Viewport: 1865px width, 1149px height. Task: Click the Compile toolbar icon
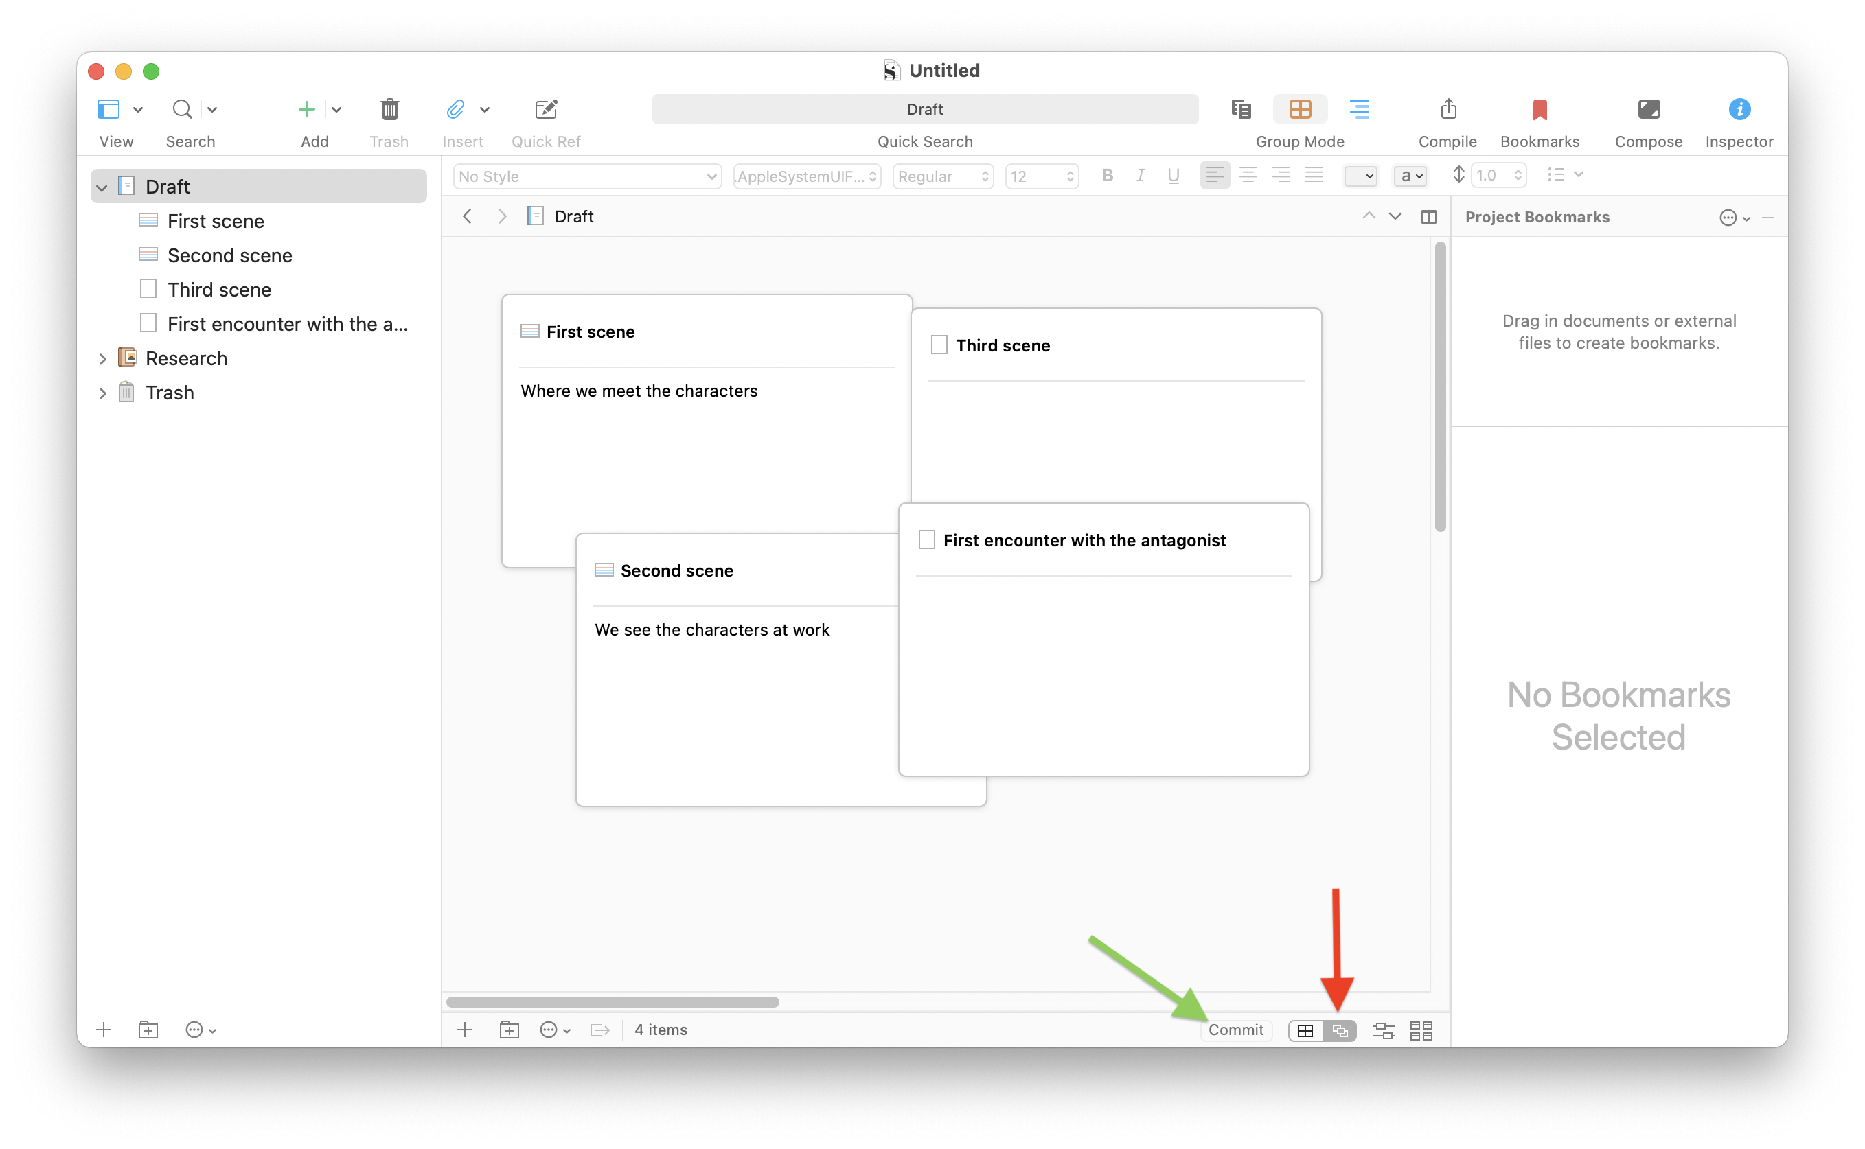point(1448,109)
